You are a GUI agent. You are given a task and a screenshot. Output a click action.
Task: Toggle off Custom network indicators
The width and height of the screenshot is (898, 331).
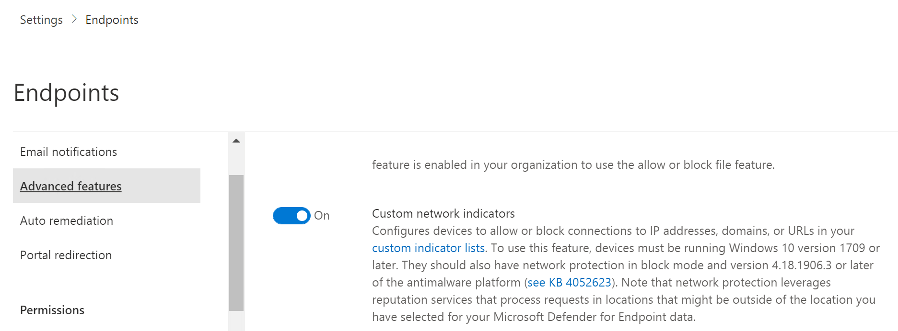[x=291, y=216]
